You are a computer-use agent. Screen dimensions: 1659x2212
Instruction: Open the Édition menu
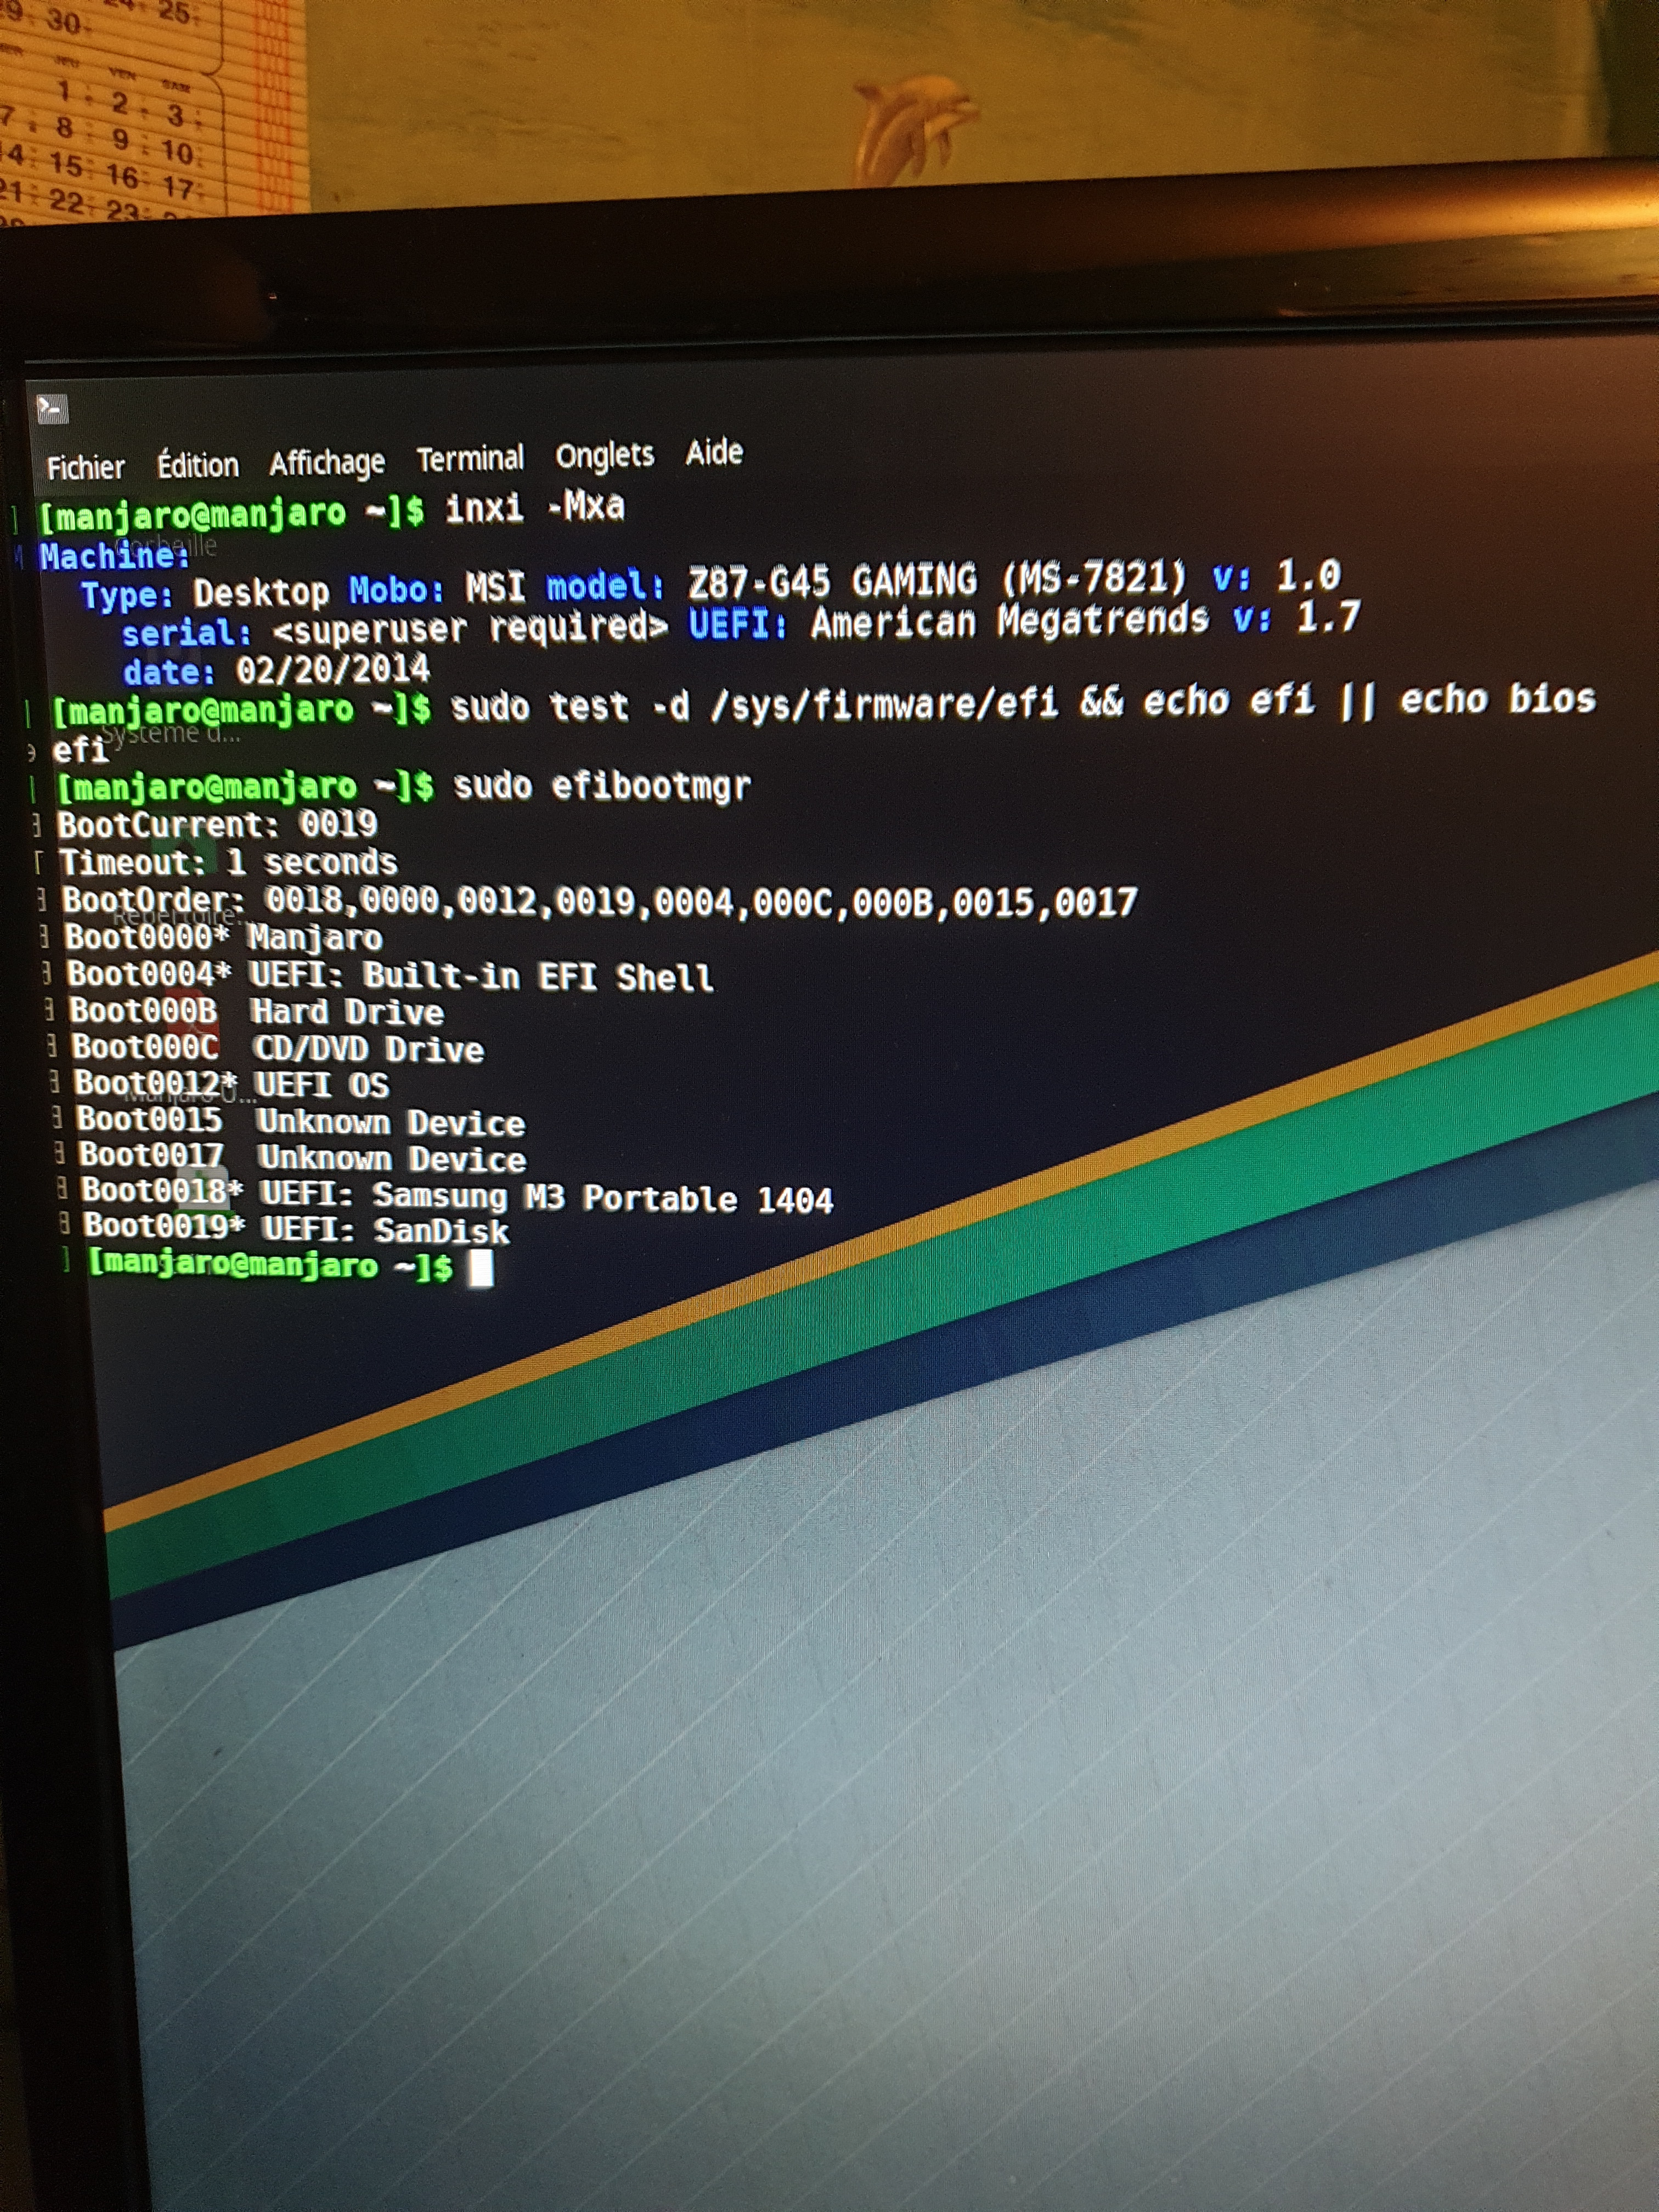point(198,465)
